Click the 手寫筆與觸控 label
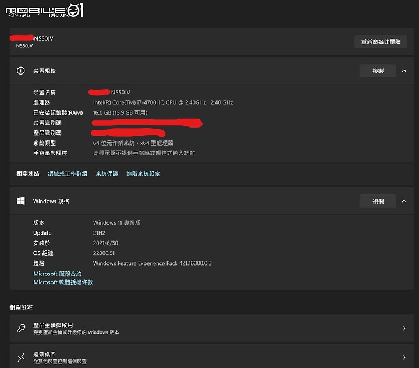Viewport: 419px width, 368px height. point(50,153)
